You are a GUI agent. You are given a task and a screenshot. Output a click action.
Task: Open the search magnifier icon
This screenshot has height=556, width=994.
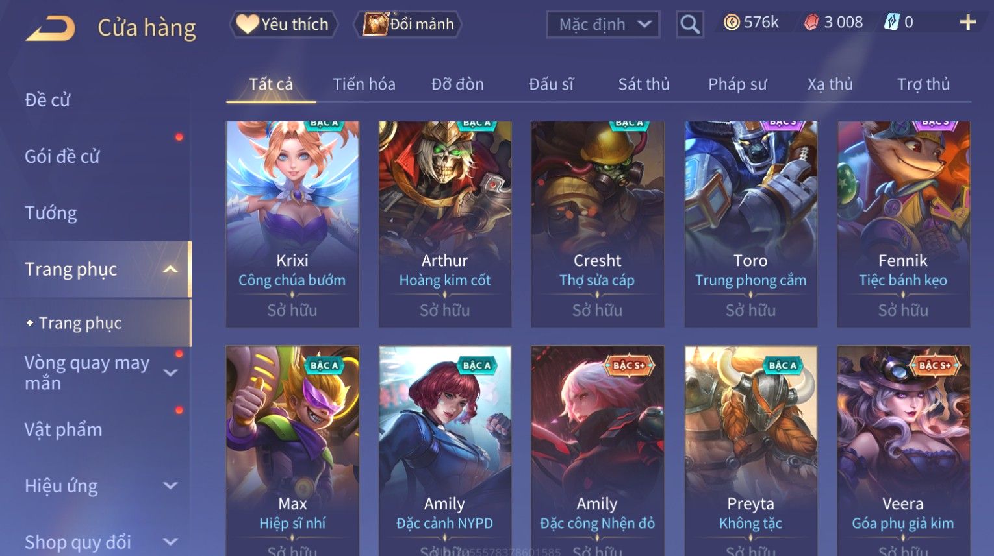[x=689, y=25]
